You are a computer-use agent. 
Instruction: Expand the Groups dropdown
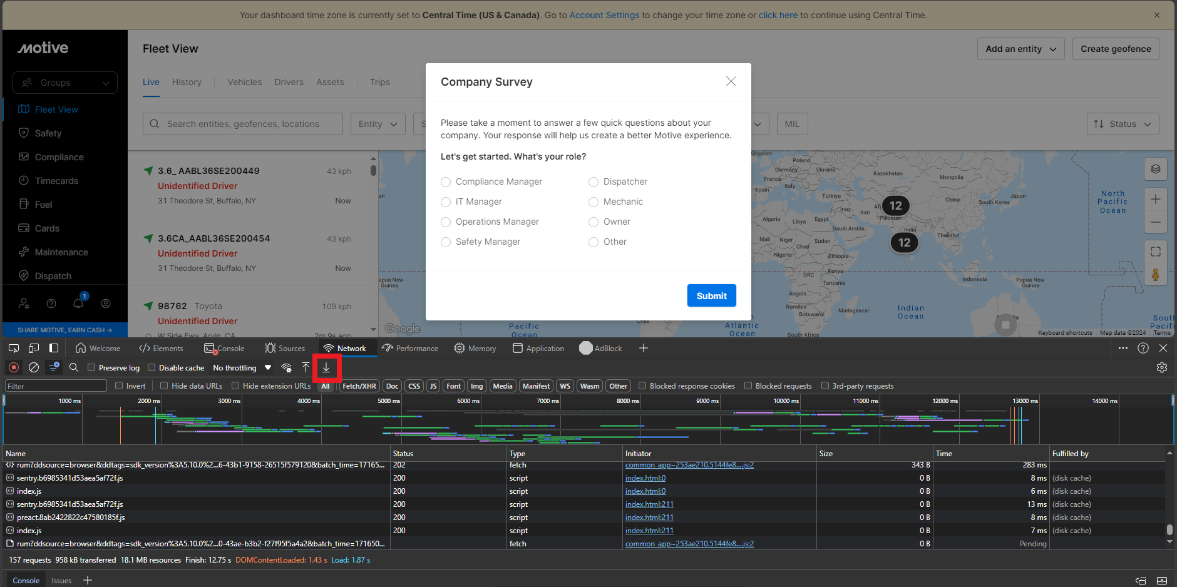65,83
